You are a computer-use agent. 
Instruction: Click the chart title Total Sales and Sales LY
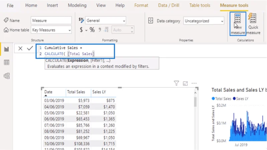pos(239,90)
